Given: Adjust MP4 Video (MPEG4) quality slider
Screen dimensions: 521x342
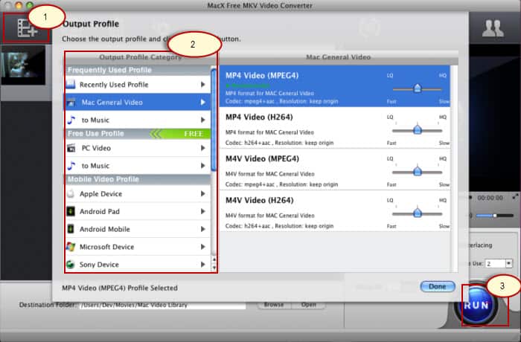Looking at the screenshot, I should click(x=418, y=88).
